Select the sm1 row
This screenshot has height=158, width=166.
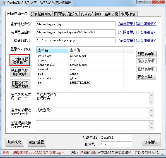pos(85,83)
